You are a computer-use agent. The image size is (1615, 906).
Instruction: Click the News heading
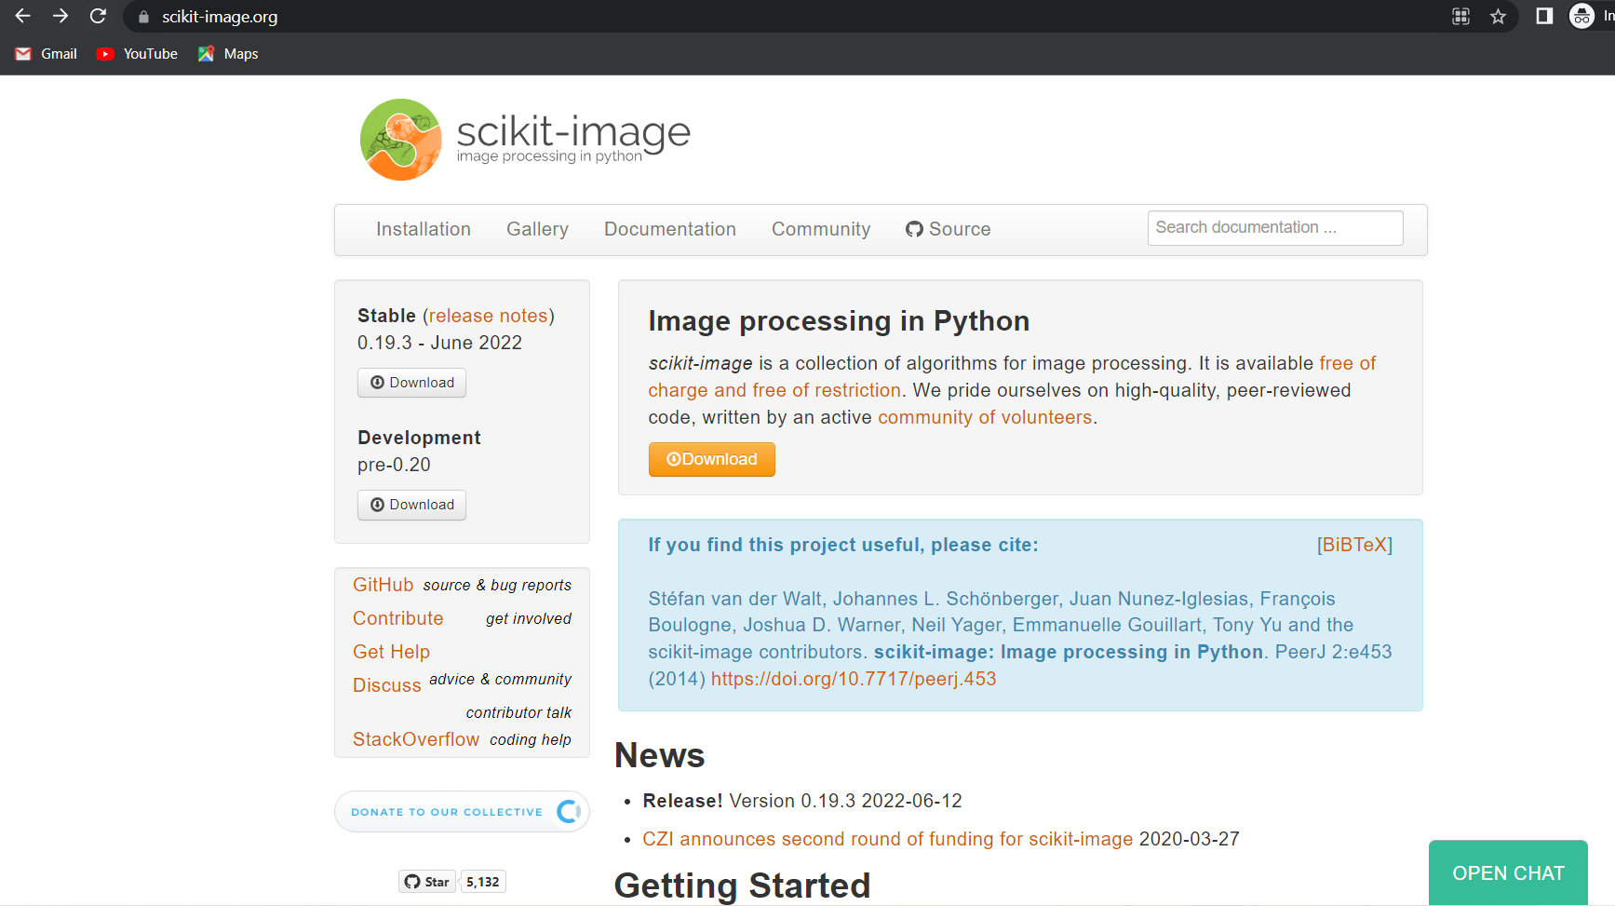pyautogui.click(x=660, y=755)
